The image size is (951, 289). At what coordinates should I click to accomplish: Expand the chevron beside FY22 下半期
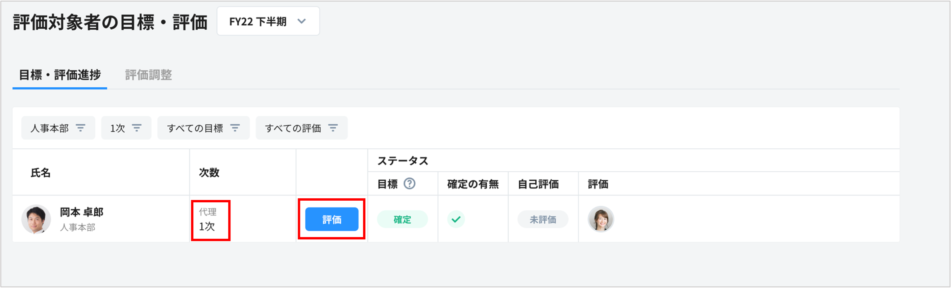[x=301, y=21]
